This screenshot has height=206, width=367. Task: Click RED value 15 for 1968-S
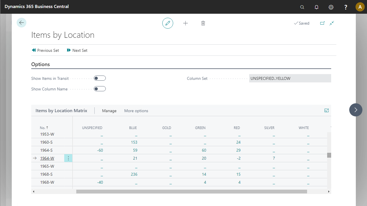click(238, 174)
